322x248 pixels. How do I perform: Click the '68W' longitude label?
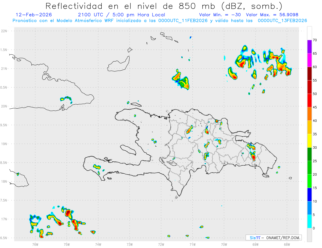click(287, 244)
